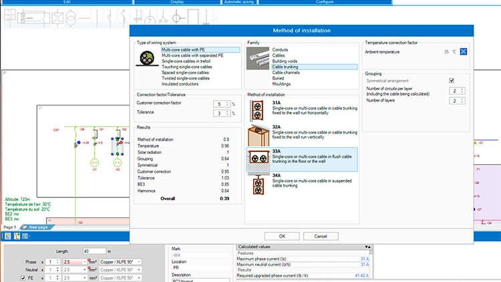Insert the rectangular load symbol in the toolbar
This screenshot has width=501, height=282.
[192, 17]
